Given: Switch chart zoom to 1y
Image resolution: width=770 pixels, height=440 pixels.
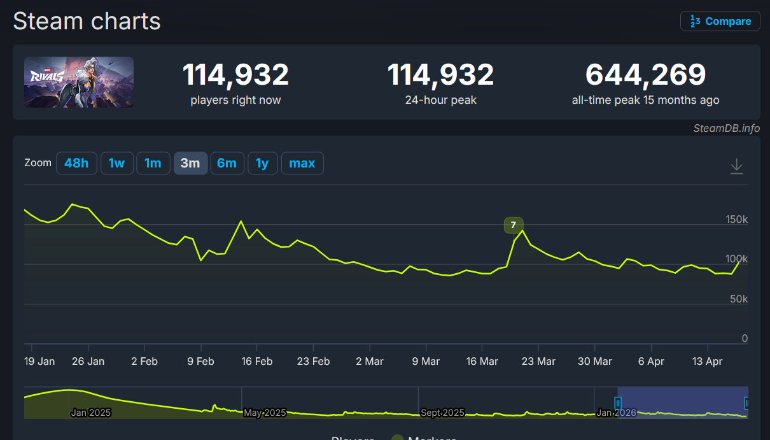Looking at the screenshot, I should 262,163.
